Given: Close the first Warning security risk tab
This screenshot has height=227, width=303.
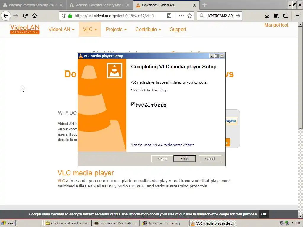Looking at the screenshot, I should click(61, 5).
